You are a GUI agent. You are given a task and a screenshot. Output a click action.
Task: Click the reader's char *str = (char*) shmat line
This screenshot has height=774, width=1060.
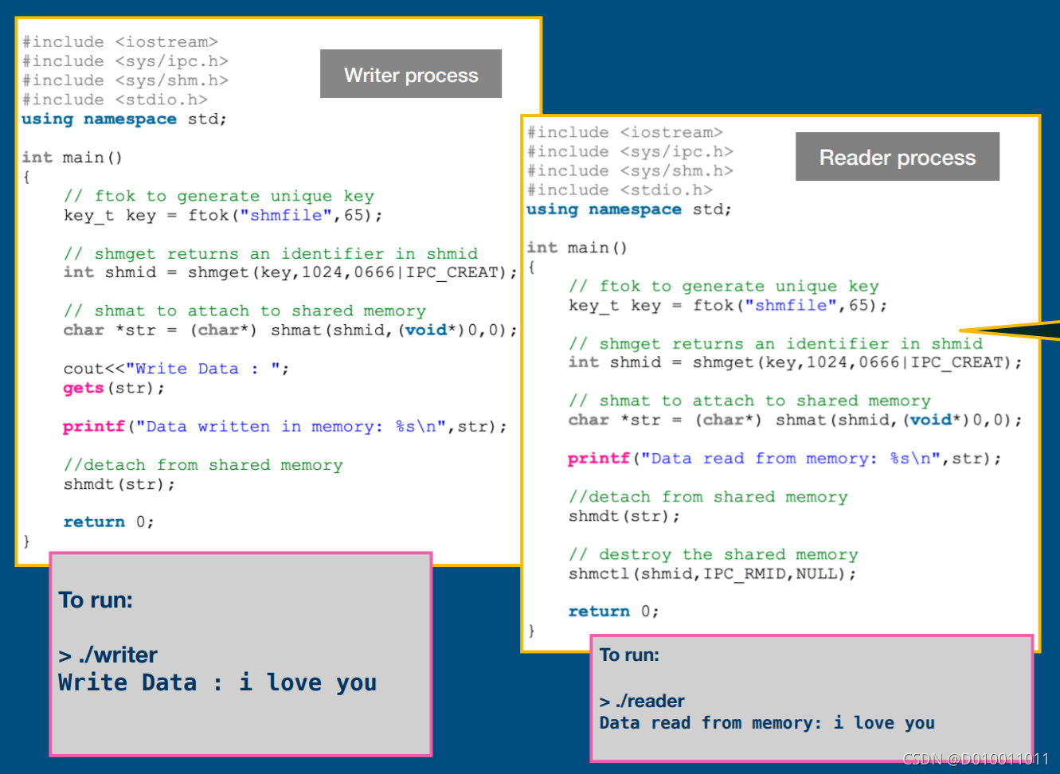click(796, 420)
